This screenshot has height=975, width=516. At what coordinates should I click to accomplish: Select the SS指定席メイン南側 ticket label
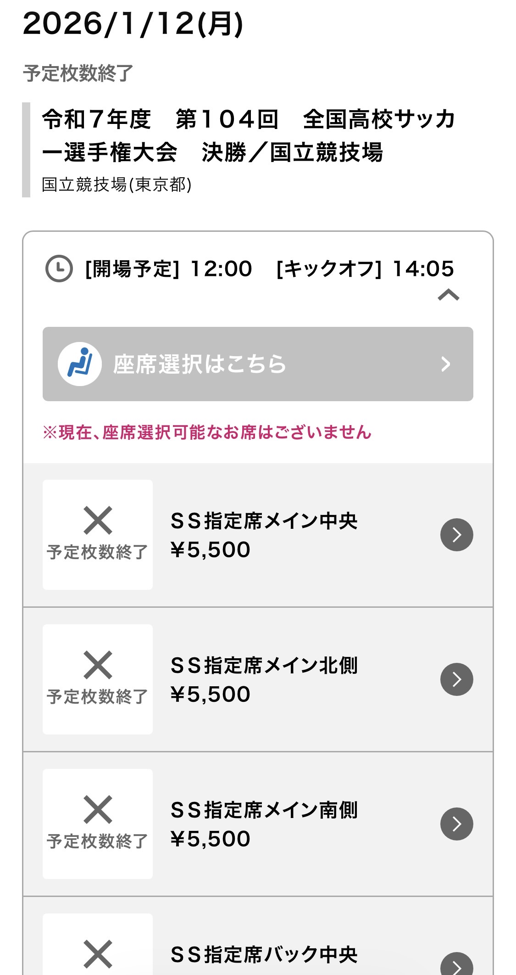[x=264, y=810]
